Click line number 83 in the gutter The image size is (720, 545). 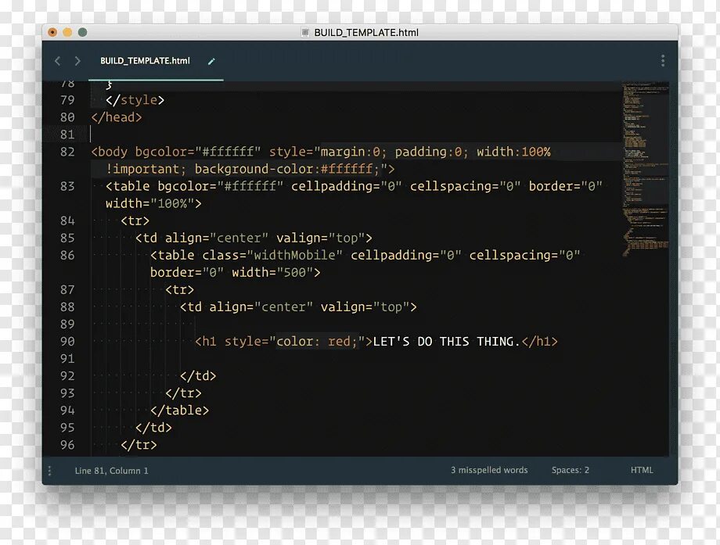[67, 186]
